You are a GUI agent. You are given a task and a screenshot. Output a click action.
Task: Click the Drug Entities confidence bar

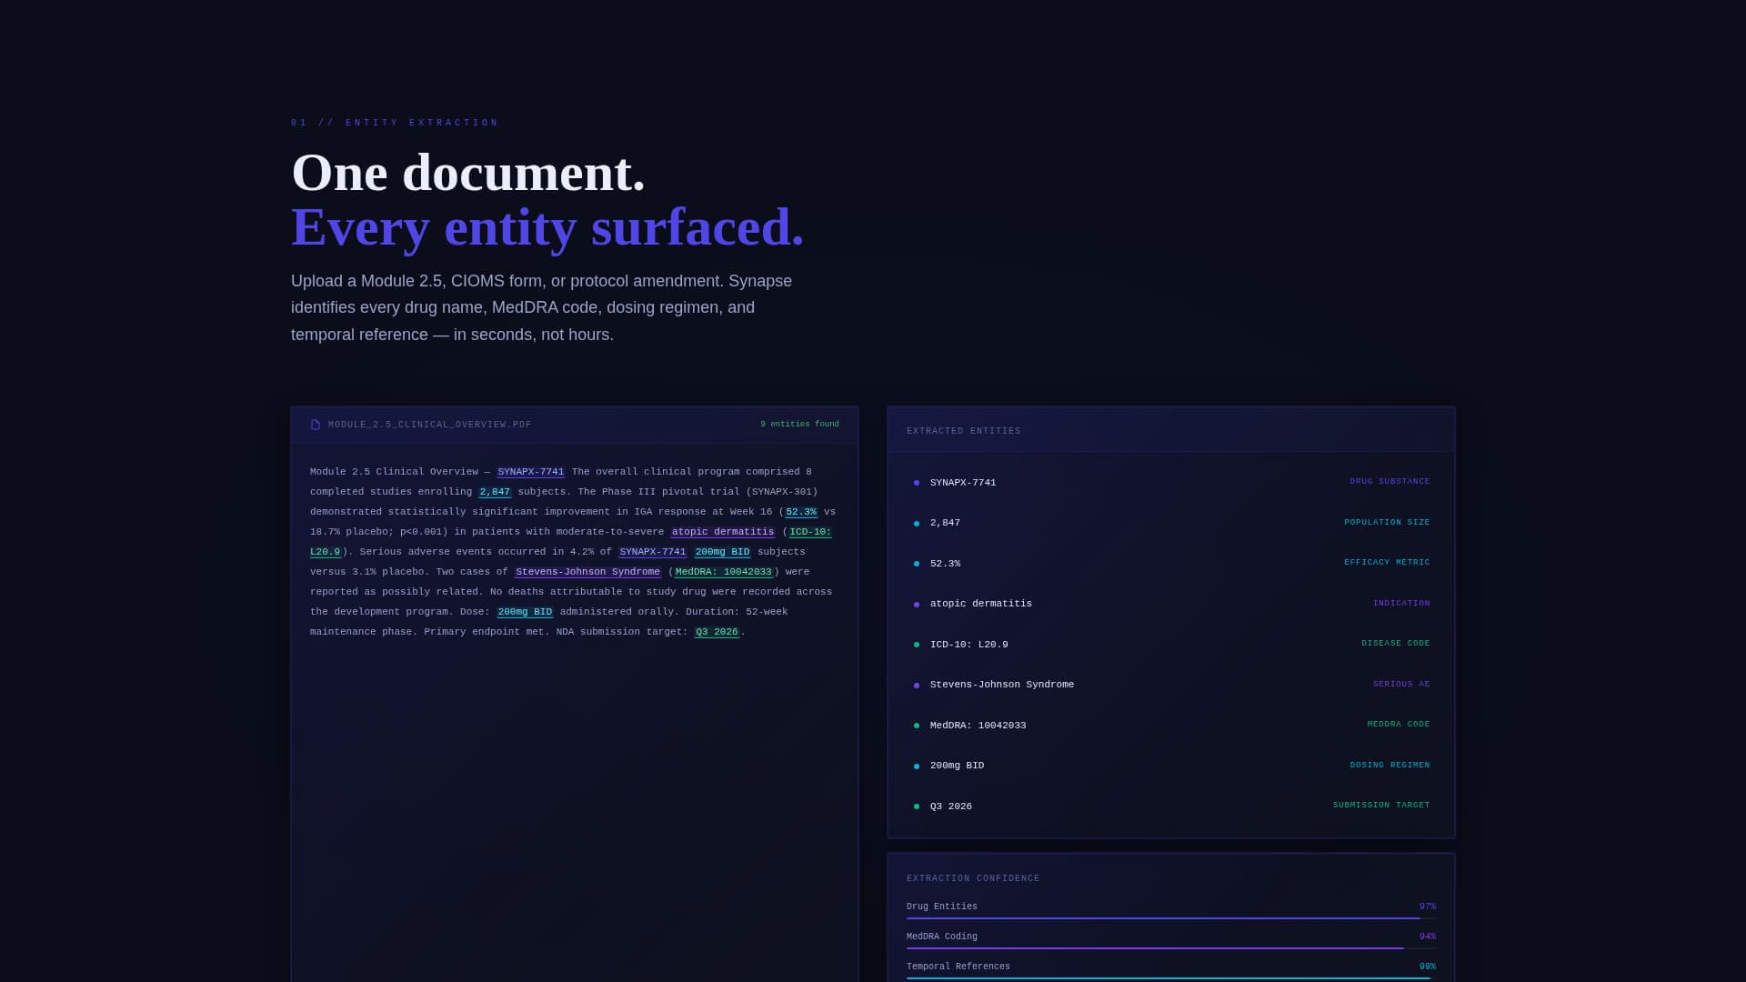(x=1171, y=918)
